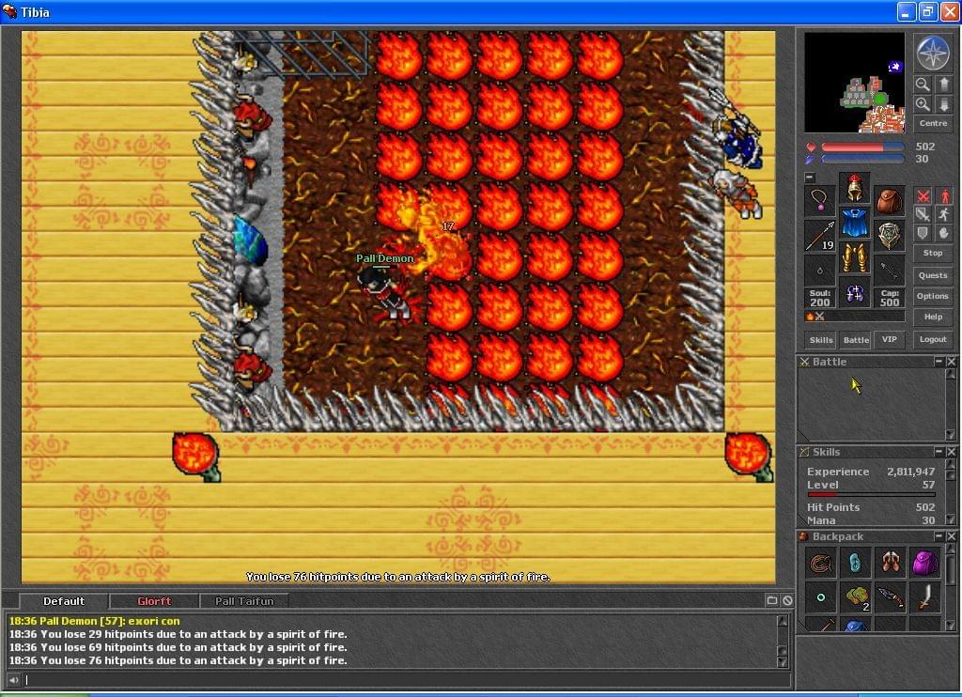Click the red hit points bar
Image resolution: width=962 pixels, height=697 pixels.
click(862, 147)
